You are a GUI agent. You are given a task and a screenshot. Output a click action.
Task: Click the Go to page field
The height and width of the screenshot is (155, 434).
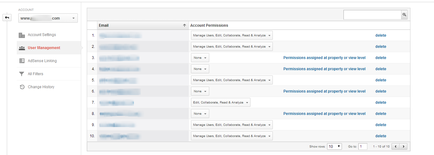(363, 146)
